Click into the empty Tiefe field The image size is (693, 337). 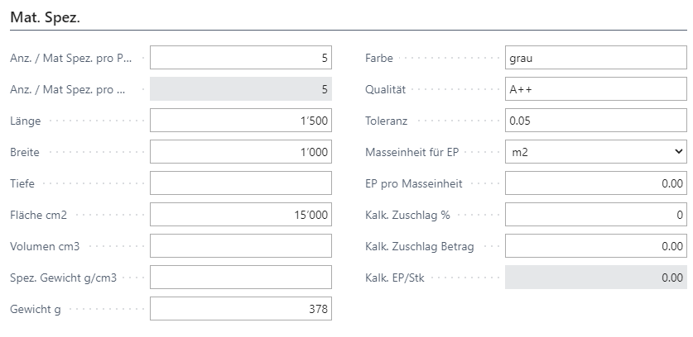click(x=241, y=183)
